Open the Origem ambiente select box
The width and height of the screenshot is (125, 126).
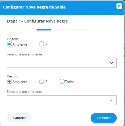point(62,63)
